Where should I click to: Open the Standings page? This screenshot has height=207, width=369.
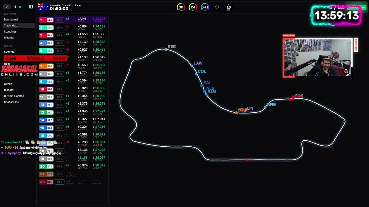click(x=10, y=32)
